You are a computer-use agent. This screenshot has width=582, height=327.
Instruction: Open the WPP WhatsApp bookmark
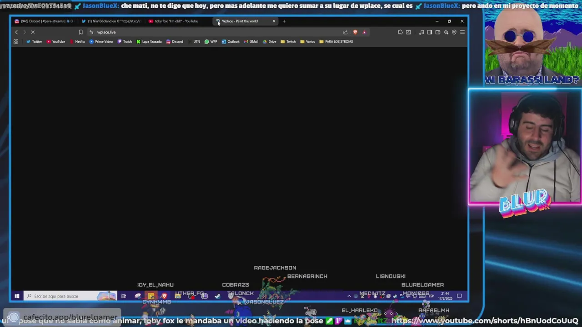(x=211, y=42)
